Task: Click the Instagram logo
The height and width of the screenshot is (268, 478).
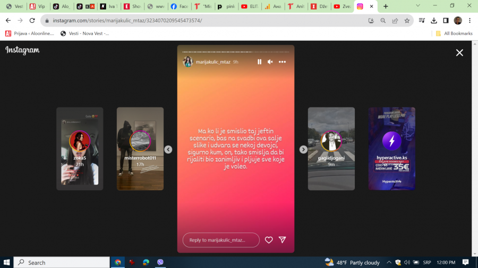Action: [22, 50]
